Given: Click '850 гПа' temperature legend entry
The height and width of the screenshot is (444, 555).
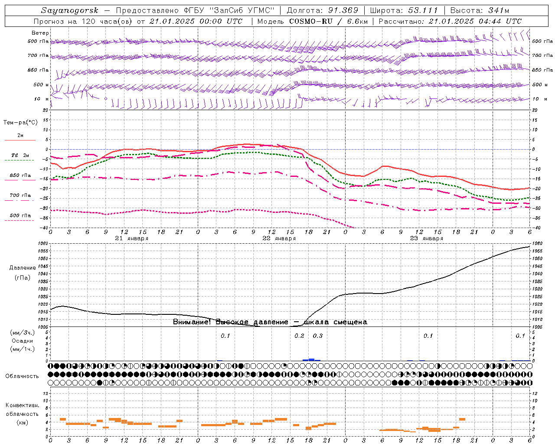Looking at the screenshot, I should click(x=20, y=176).
